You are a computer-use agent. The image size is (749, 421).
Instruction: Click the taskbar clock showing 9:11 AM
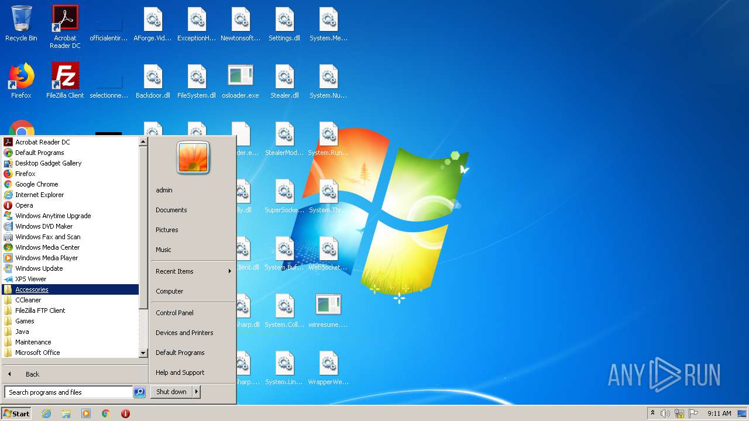pos(719,413)
